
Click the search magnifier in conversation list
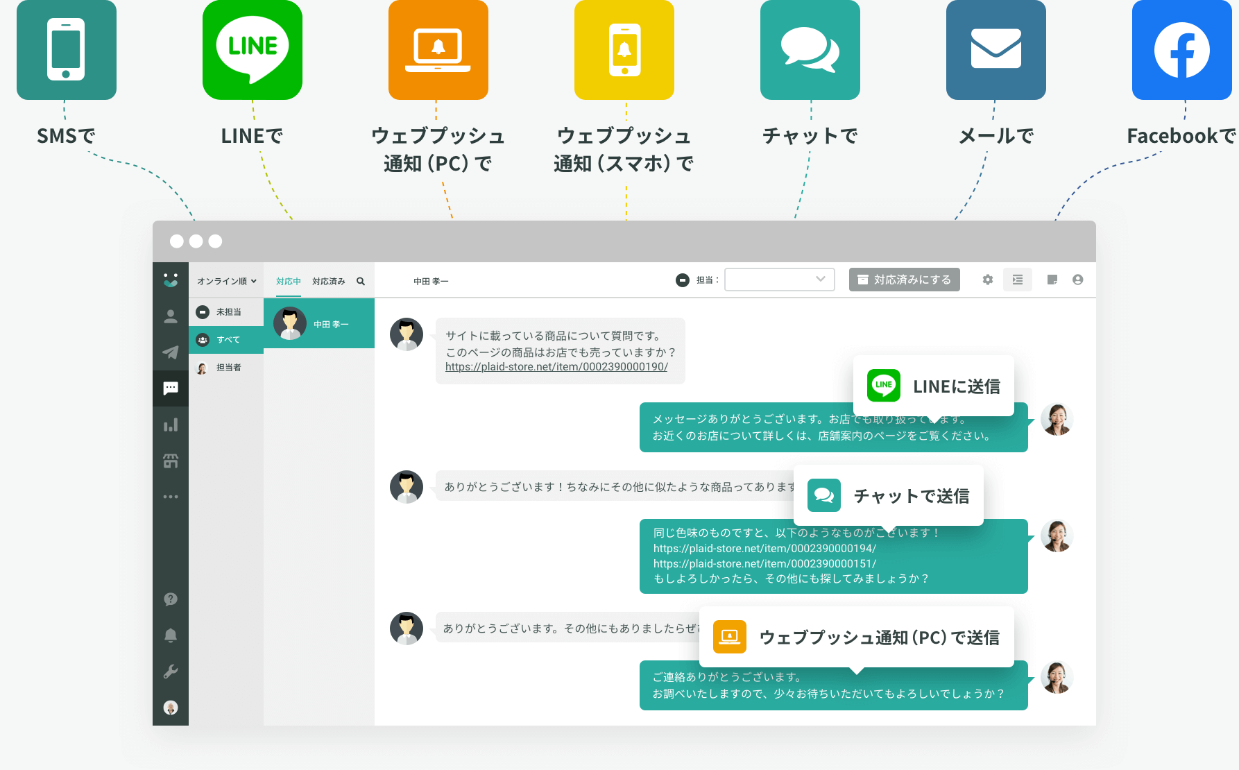click(x=361, y=281)
